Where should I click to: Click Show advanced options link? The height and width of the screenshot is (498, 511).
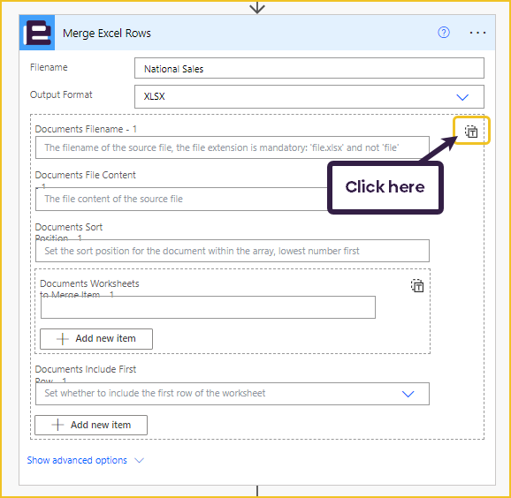coord(77,460)
